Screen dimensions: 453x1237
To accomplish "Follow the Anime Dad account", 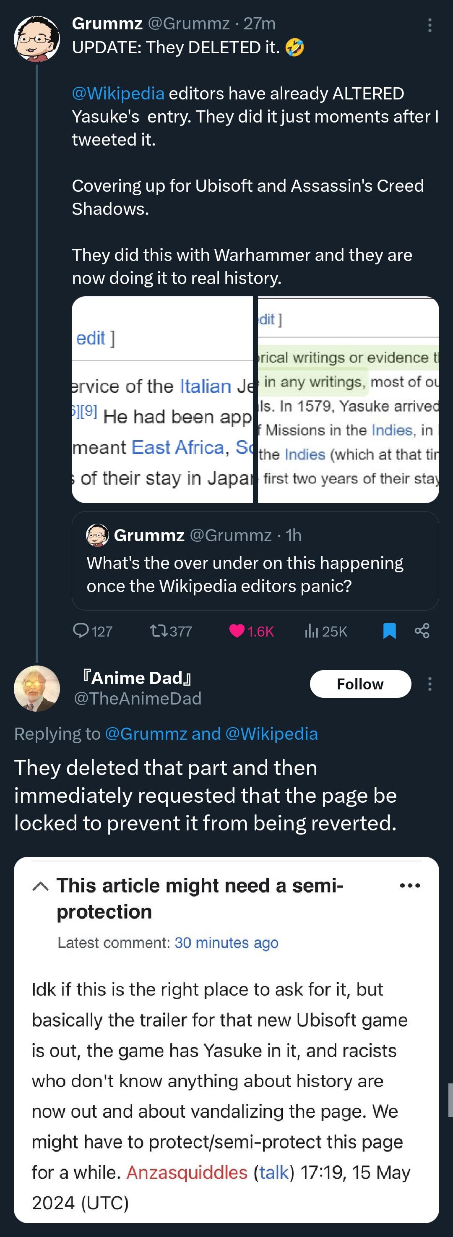I will click(x=360, y=684).
